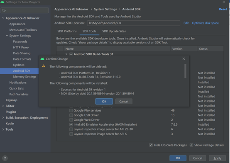Expand the Editor settings node

[x=3, y=106]
